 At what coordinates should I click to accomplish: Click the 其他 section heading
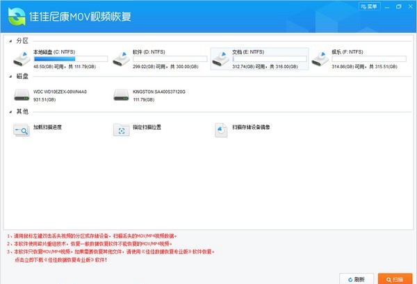(x=22, y=111)
